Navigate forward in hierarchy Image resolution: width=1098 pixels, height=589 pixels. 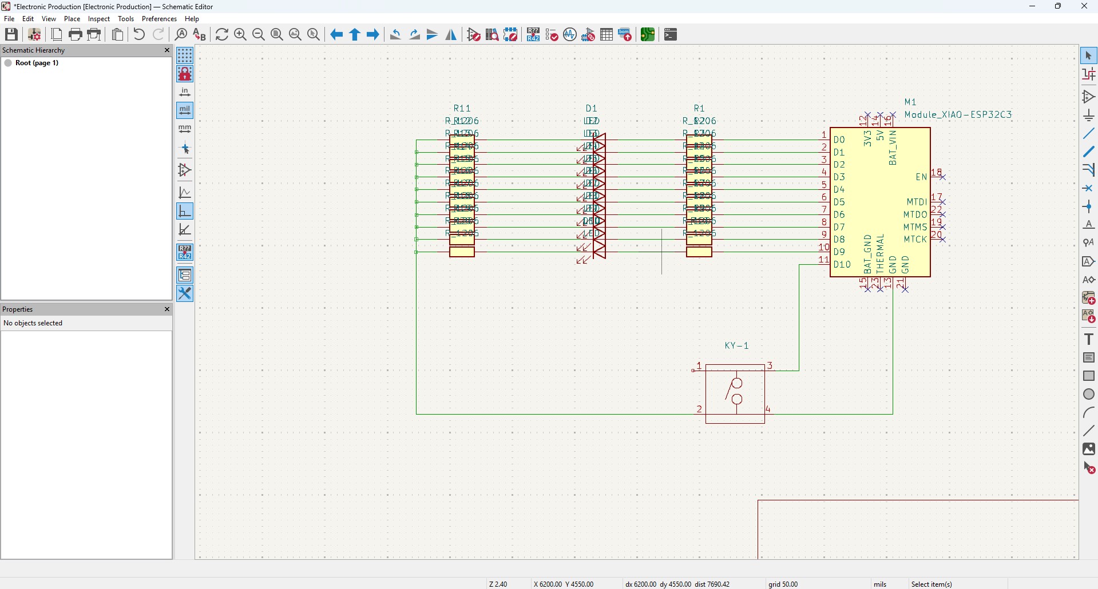coord(374,34)
